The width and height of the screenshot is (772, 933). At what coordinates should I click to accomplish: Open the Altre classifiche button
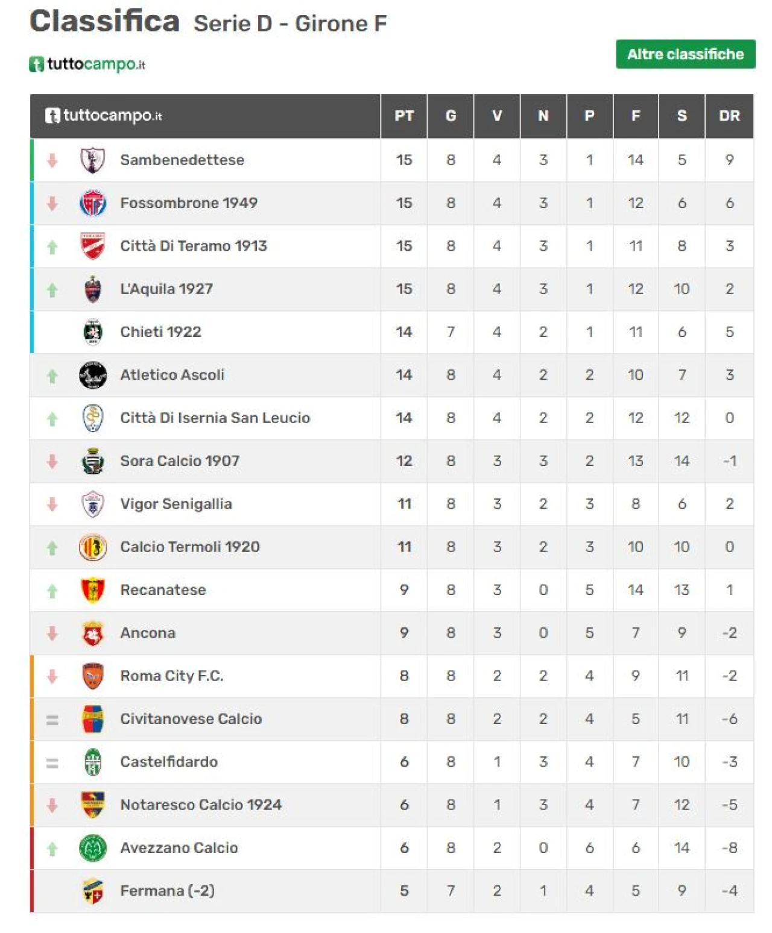point(685,54)
